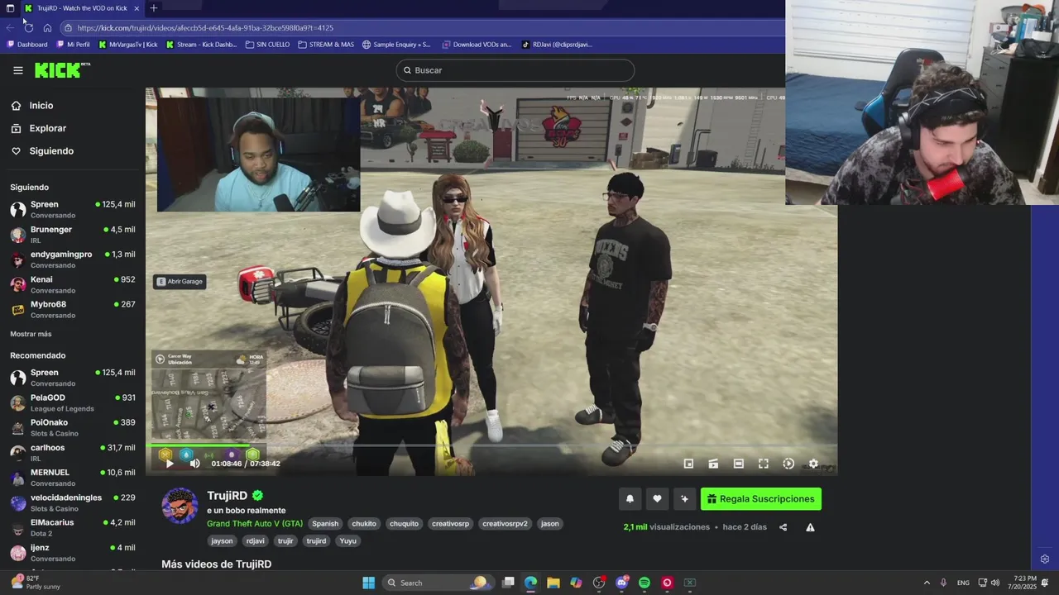Share the video via share icon
The height and width of the screenshot is (595, 1059).
click(x=783, y=527)
